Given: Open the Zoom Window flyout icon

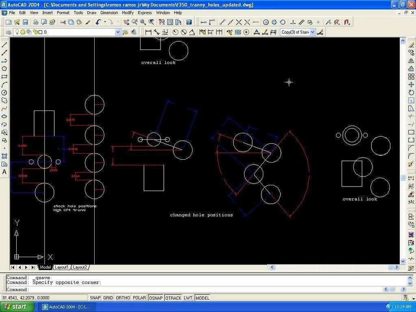Looking at the screenshot, I should (x=143, y=22).
